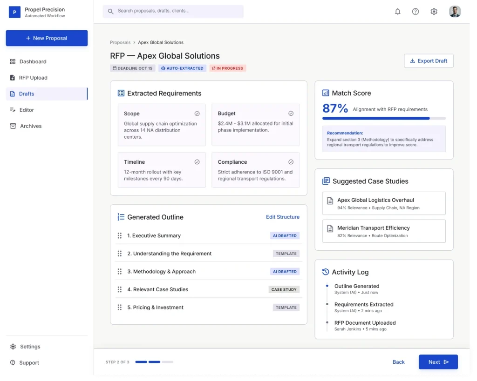Screen dimensions: 477x381
Task: Open section 3. Methodology & Approach
Action: [162, 271]
